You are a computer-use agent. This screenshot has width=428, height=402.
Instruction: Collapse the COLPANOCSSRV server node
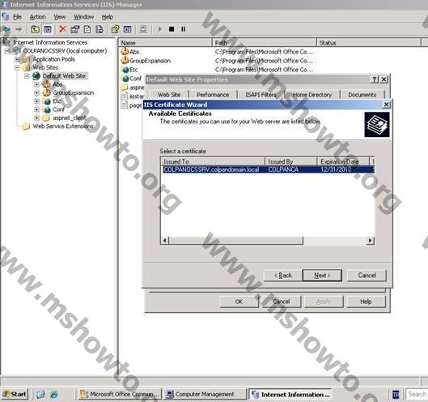tap(7, 51)
